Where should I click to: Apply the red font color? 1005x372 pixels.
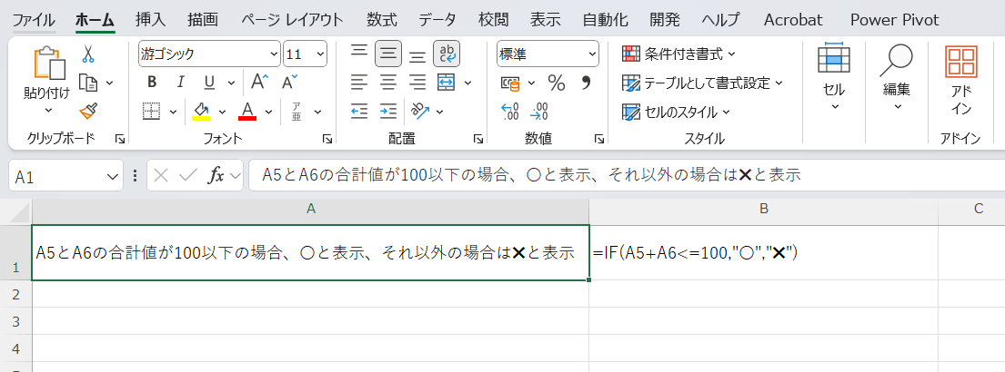point(247,112)
